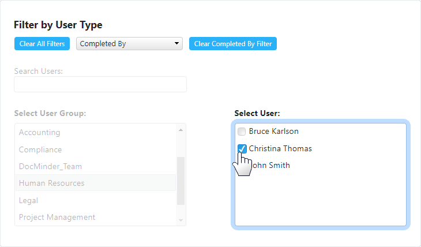Click user group list scroll up arrow
This screenshot has width=421, height=247.
[181, 129]
